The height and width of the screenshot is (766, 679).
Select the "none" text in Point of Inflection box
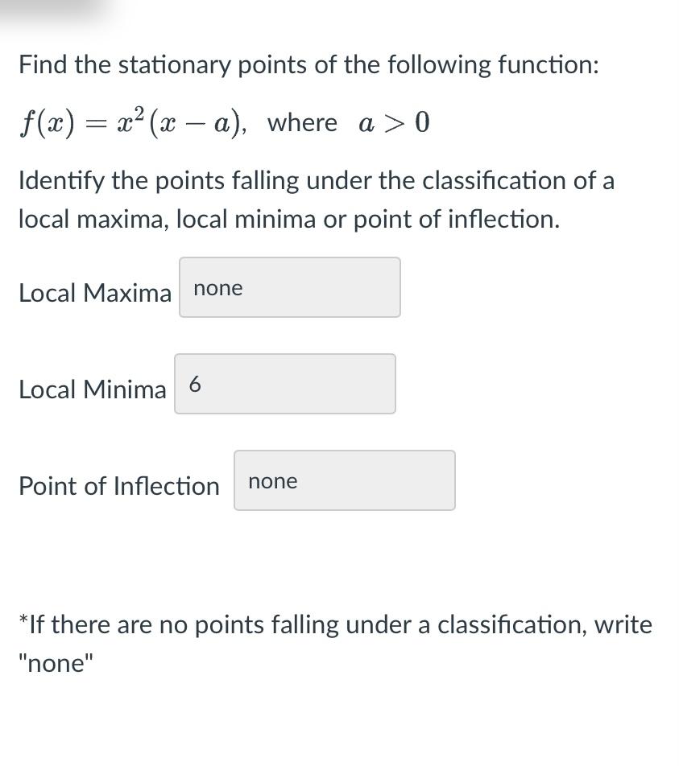coord(274,481)
